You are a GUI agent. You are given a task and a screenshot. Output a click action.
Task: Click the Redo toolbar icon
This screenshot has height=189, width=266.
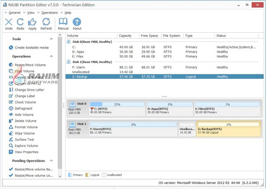tap(20, 22)
